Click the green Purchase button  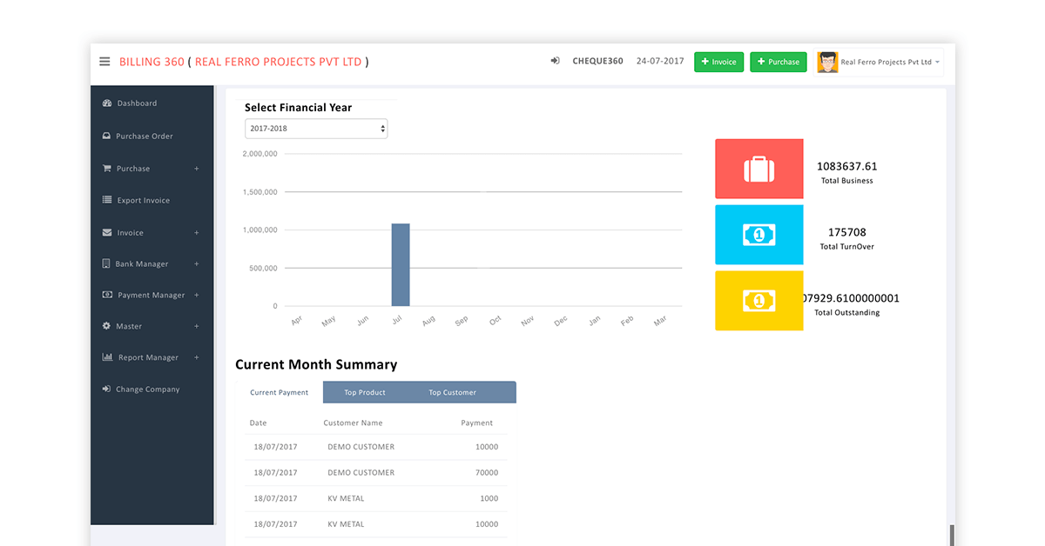point(778,62)
